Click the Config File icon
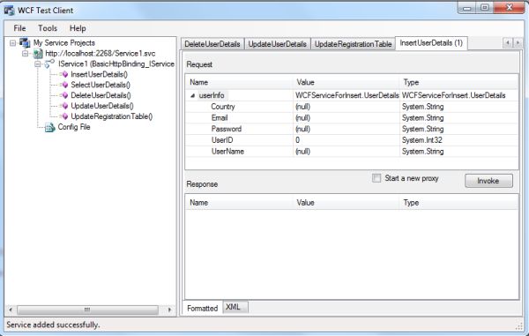Viewport: 529px width, 336px height. (x=50, y=127)
